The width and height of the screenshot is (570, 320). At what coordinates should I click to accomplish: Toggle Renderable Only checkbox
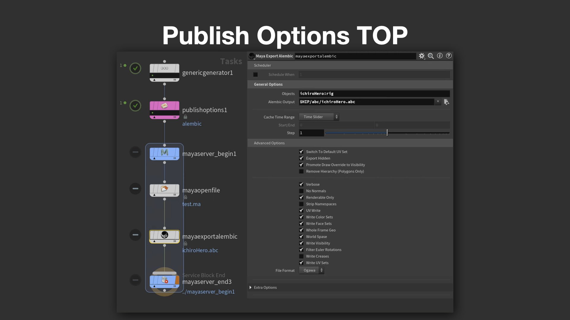pyautogui.click(x=301, y=197)
